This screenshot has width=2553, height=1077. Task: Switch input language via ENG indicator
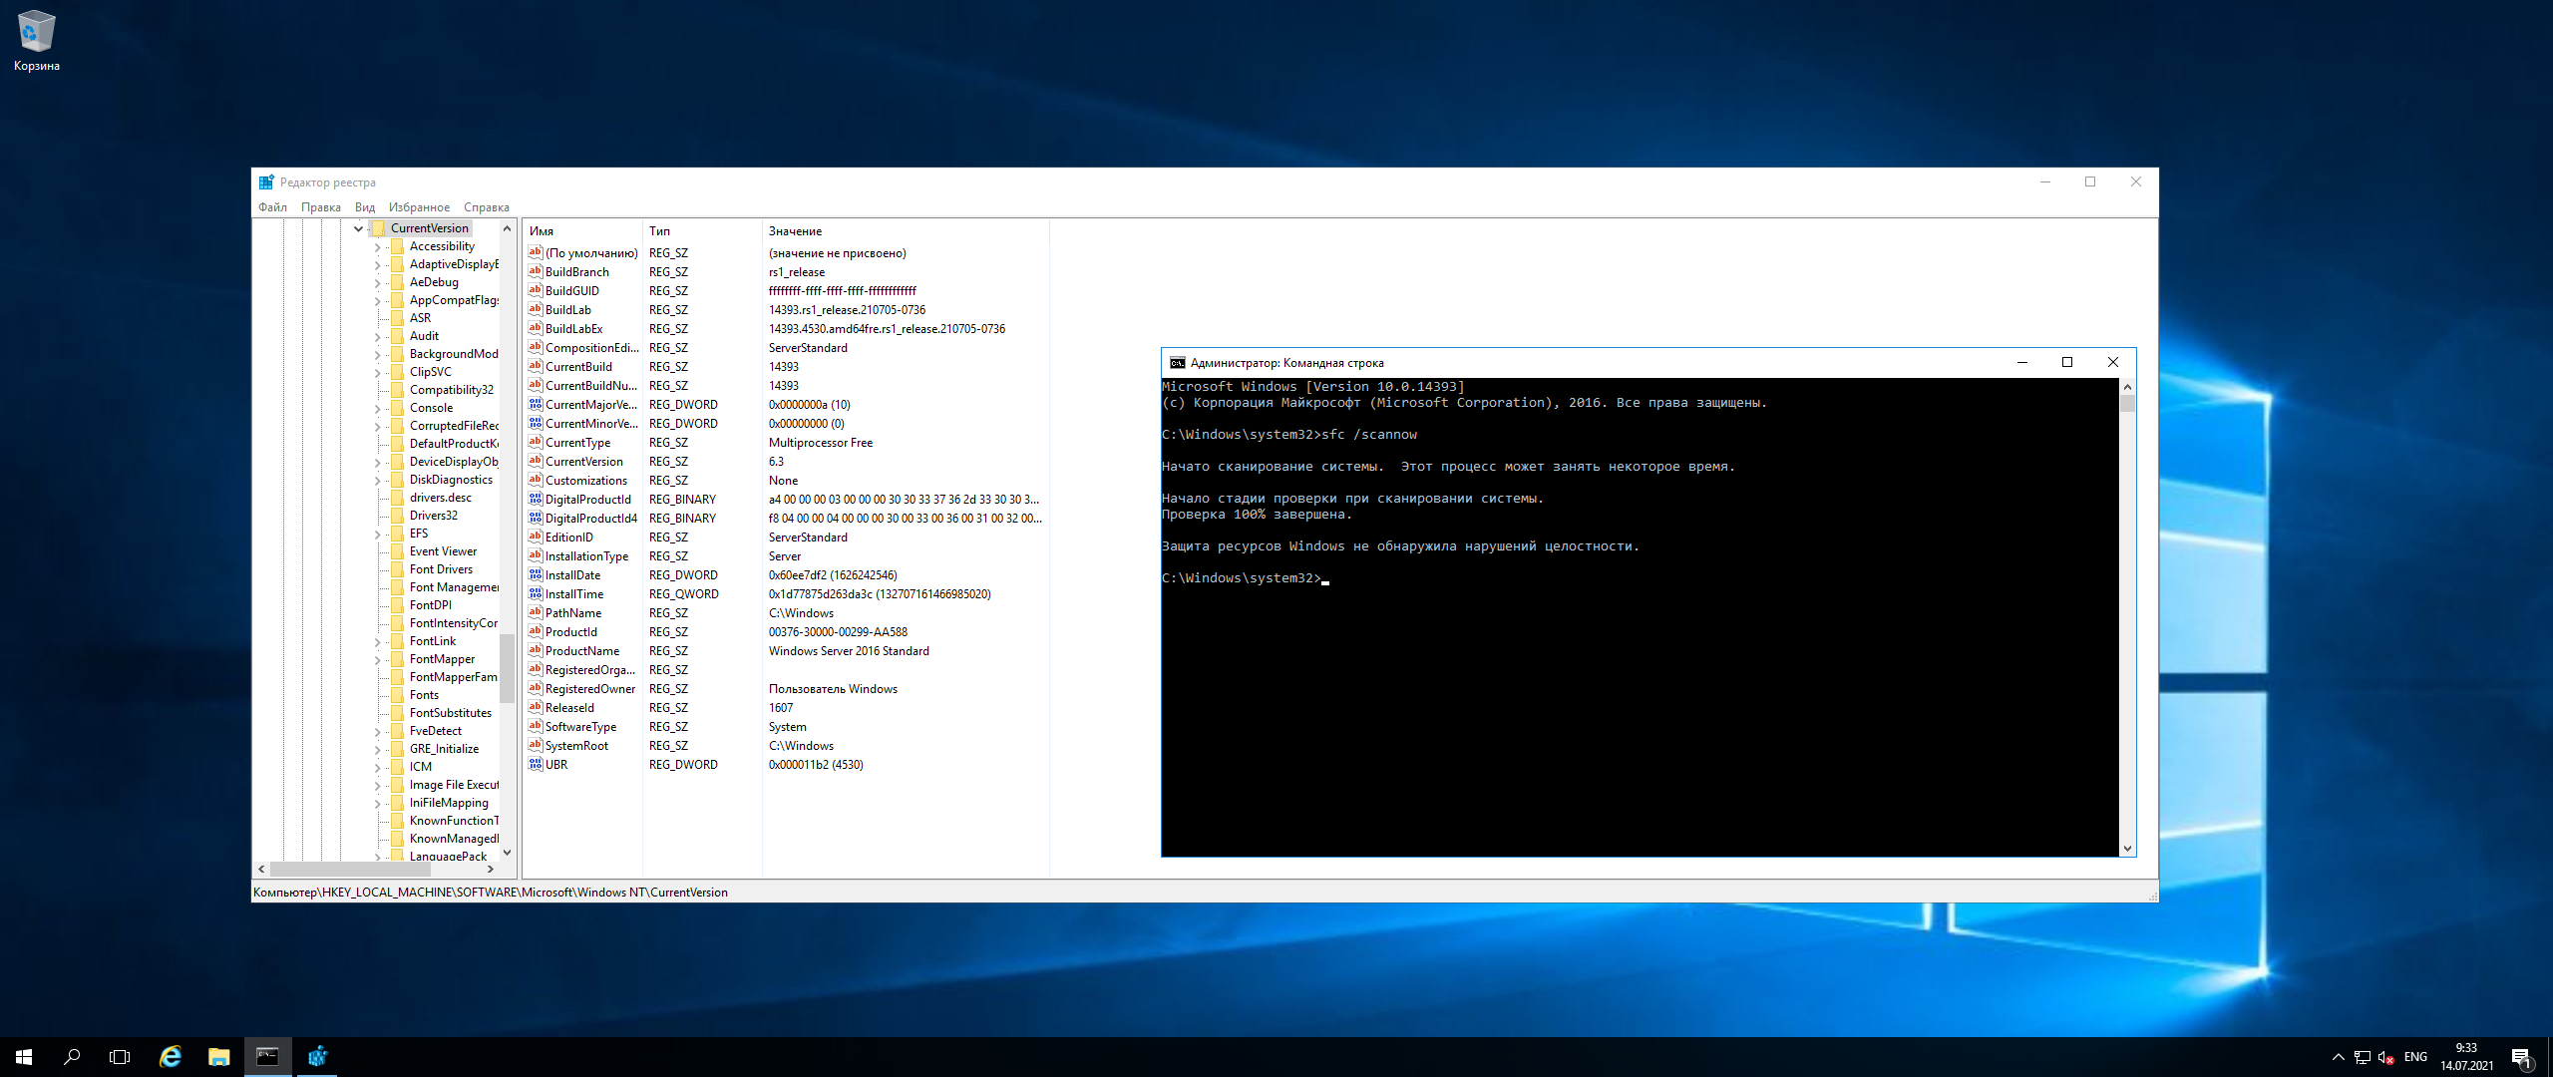(2415, 1057)
